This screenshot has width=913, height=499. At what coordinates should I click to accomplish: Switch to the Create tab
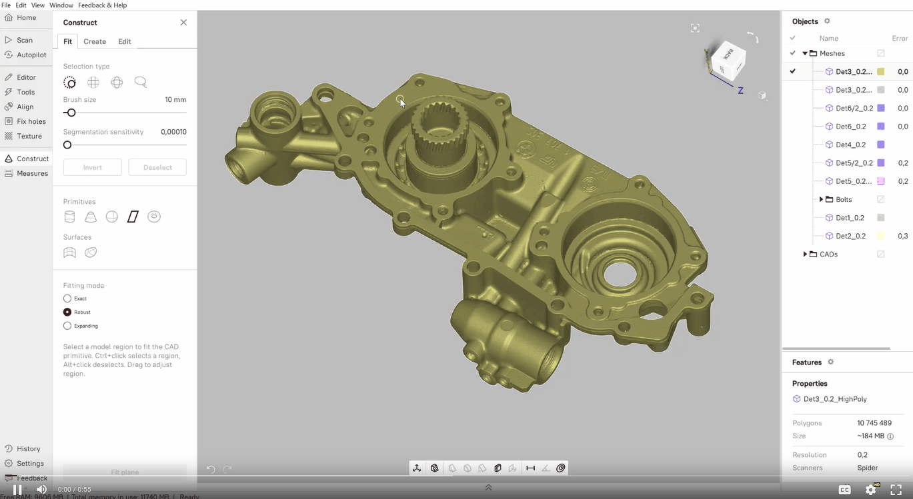(95, 41)
